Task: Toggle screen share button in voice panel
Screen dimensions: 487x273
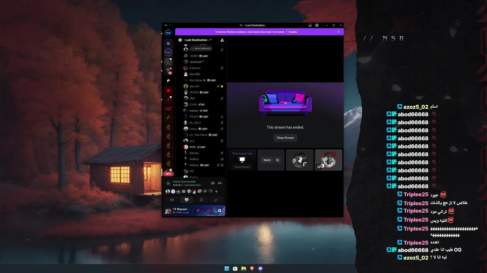Action: (186, 200)
